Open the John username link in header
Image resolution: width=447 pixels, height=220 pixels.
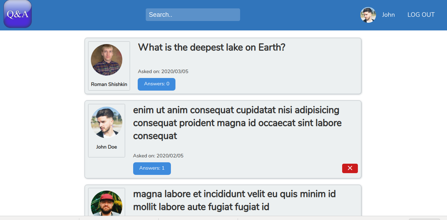click(x=388, y=15)
